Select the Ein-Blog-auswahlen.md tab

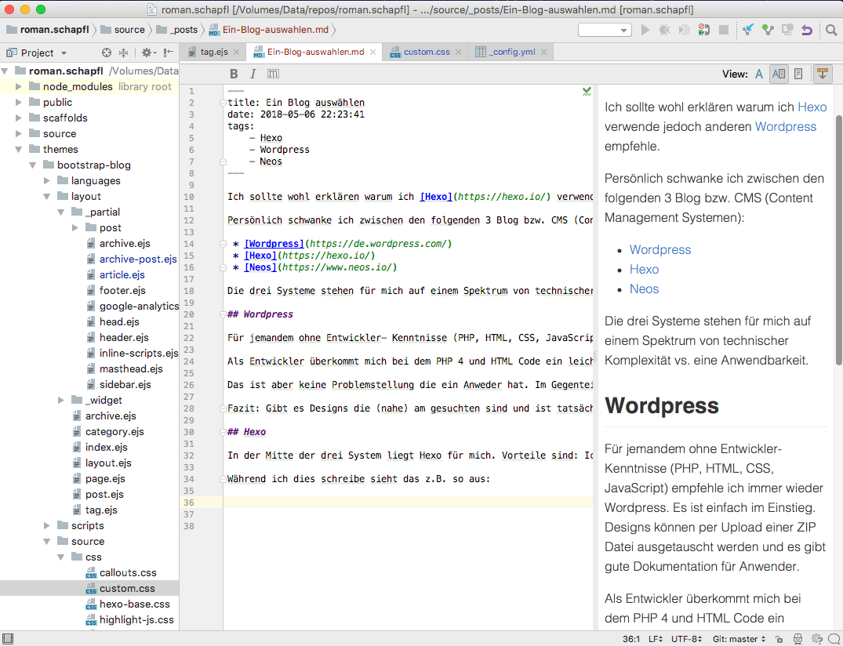(x=315, y=52)
